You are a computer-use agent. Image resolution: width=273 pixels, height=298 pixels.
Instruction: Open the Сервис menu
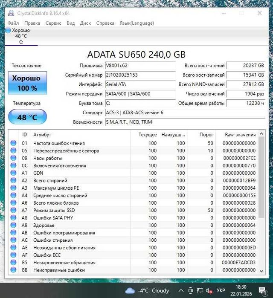click(x=53, y=23)
